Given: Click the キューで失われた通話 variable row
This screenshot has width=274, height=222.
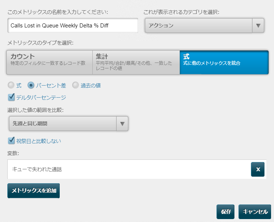Looking at the screenshot, I should coord(137,169).
